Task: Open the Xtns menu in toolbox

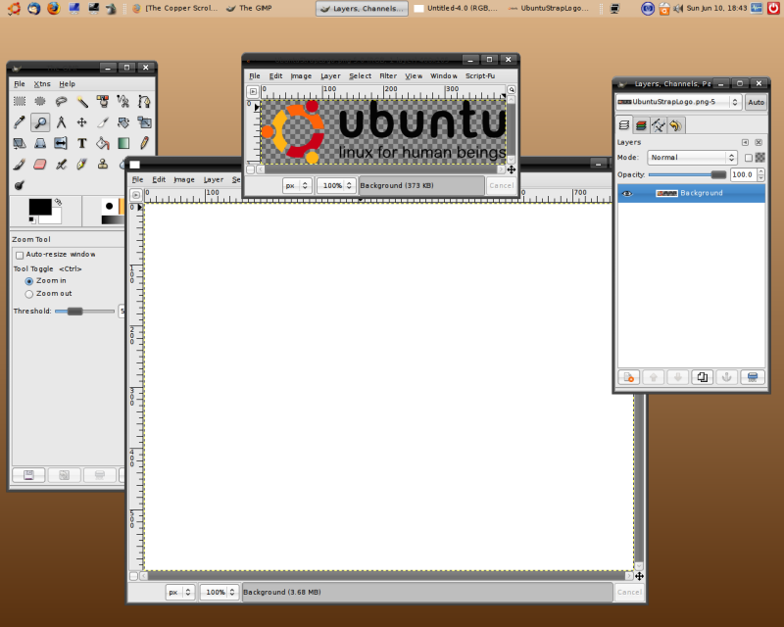Action: [42, 84]
